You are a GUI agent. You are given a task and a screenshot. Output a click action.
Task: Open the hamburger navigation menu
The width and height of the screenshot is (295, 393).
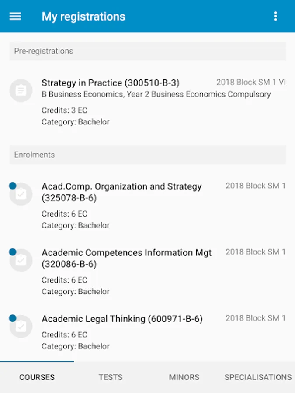tap(15, 17)
